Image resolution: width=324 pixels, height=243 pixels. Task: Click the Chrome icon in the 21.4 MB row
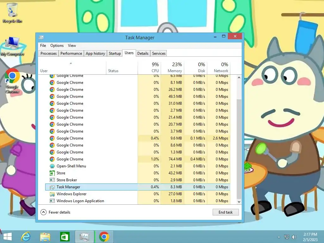[52, 117]
